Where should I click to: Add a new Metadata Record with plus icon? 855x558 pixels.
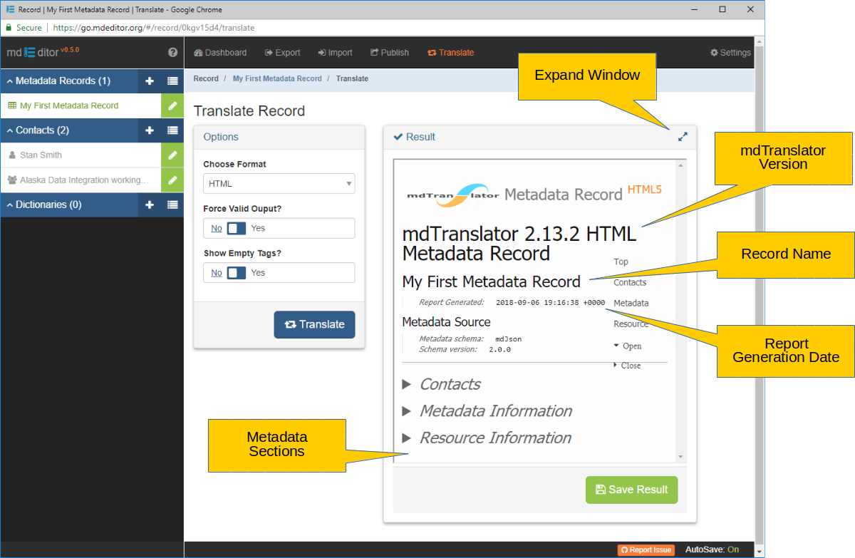click(x=150, y=81)
